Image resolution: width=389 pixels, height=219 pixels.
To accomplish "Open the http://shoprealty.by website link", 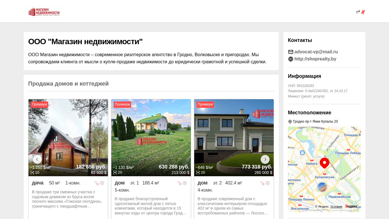I will (315, 59).
